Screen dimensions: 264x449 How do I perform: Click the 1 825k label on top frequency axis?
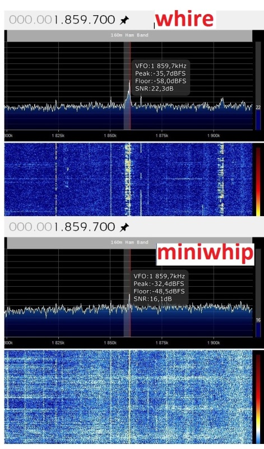(58, 135)
